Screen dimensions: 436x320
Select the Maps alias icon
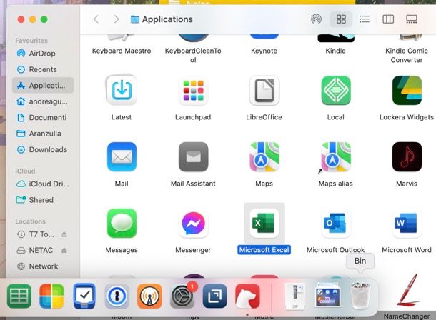(336, 156)
